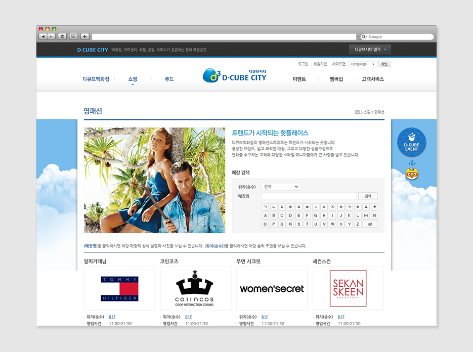Filter stores by the ㄴ consonant key
This screenshot has height=352, width=473.
click(274, 207)
